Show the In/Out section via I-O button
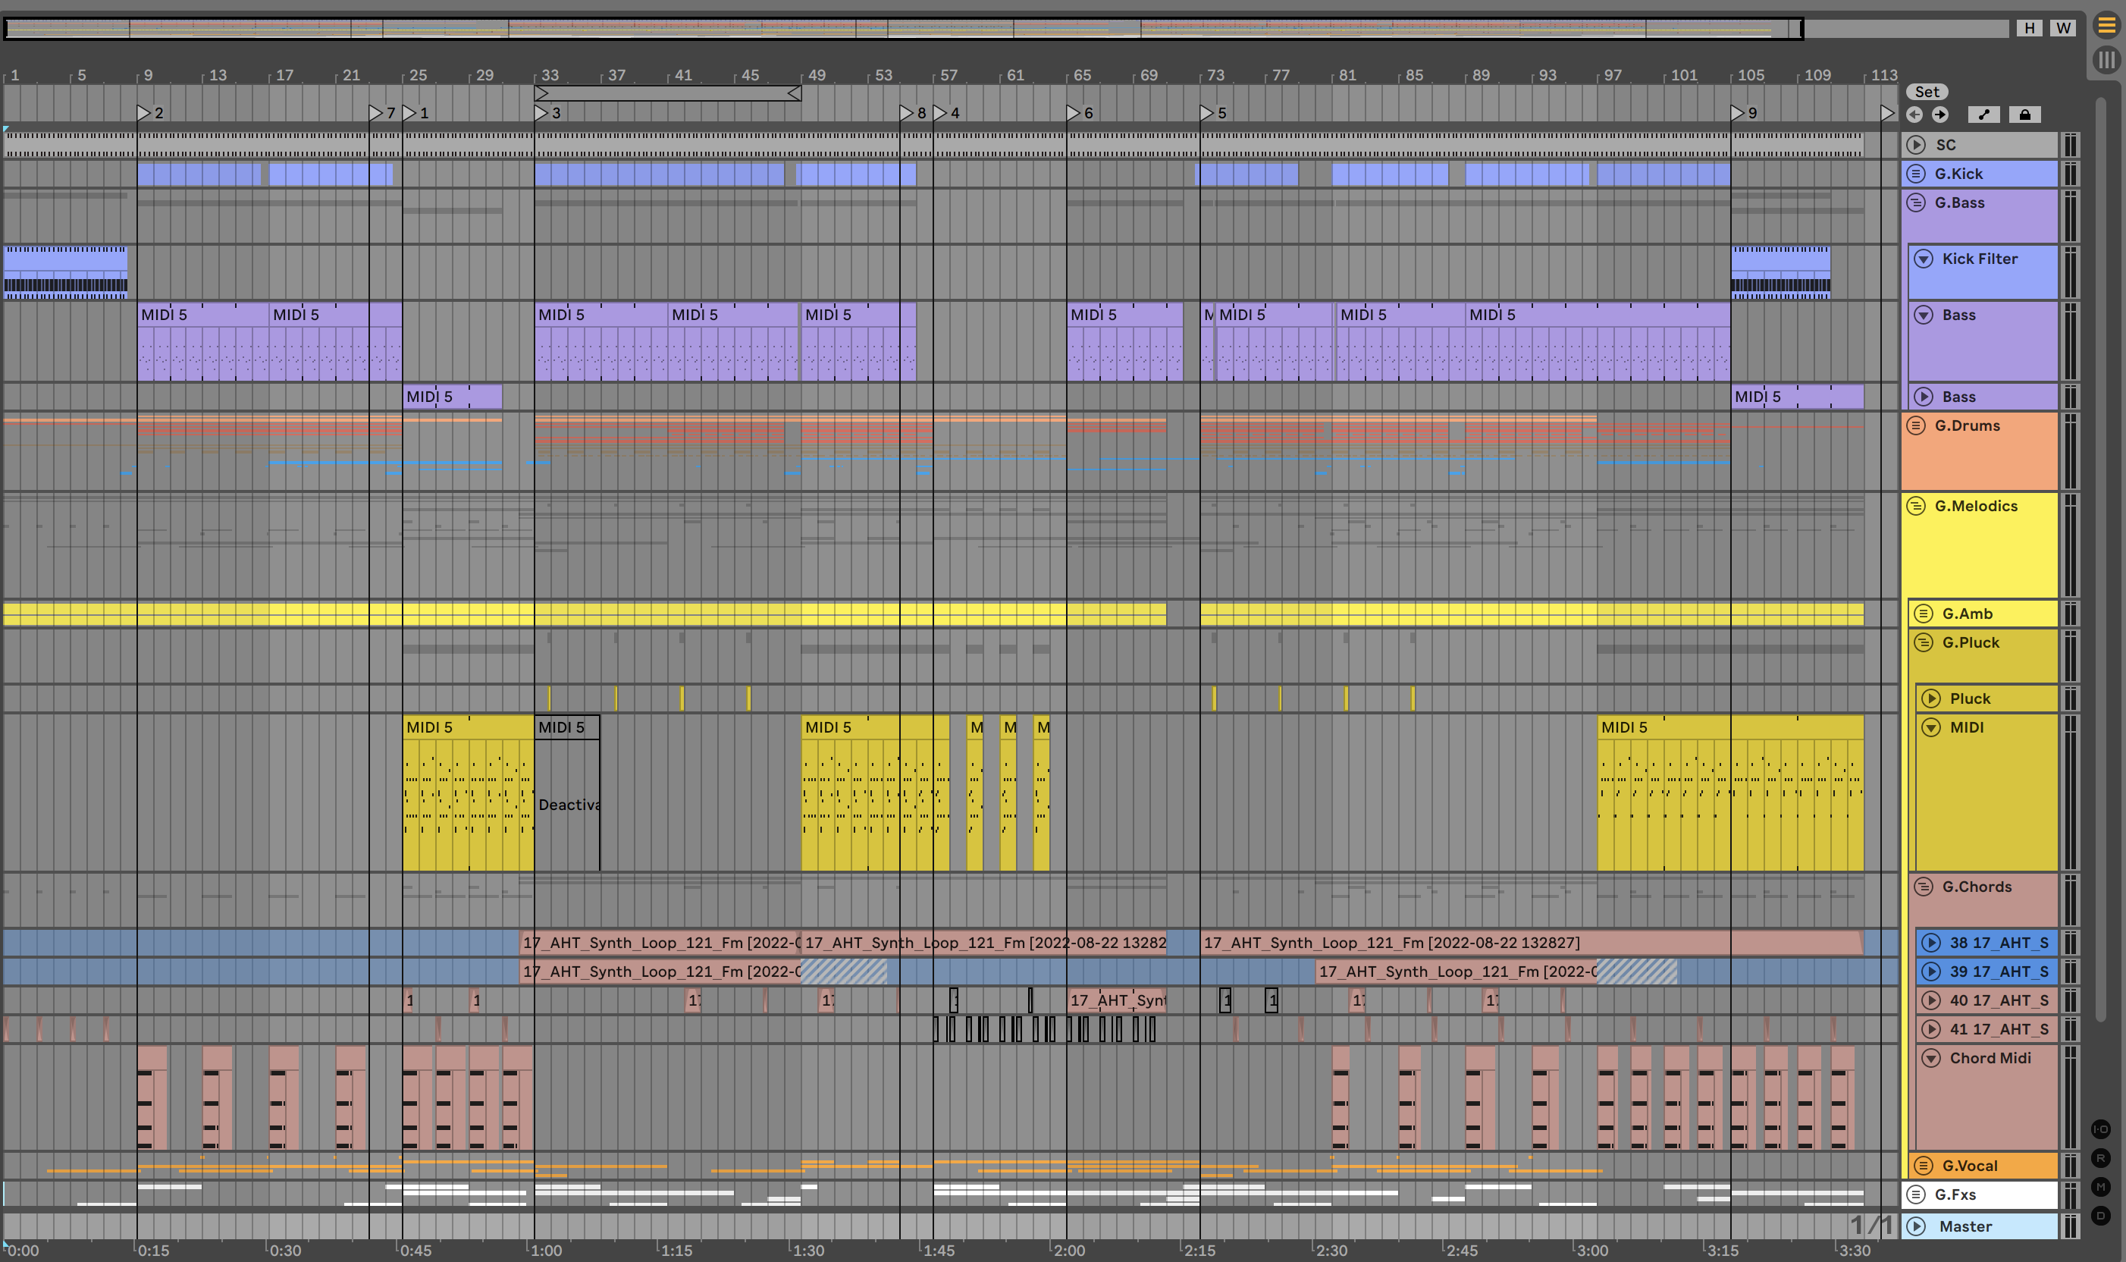The height and width of the screenshot is (1262, 2126). pyautogui.click(x=2100, y=1129)
